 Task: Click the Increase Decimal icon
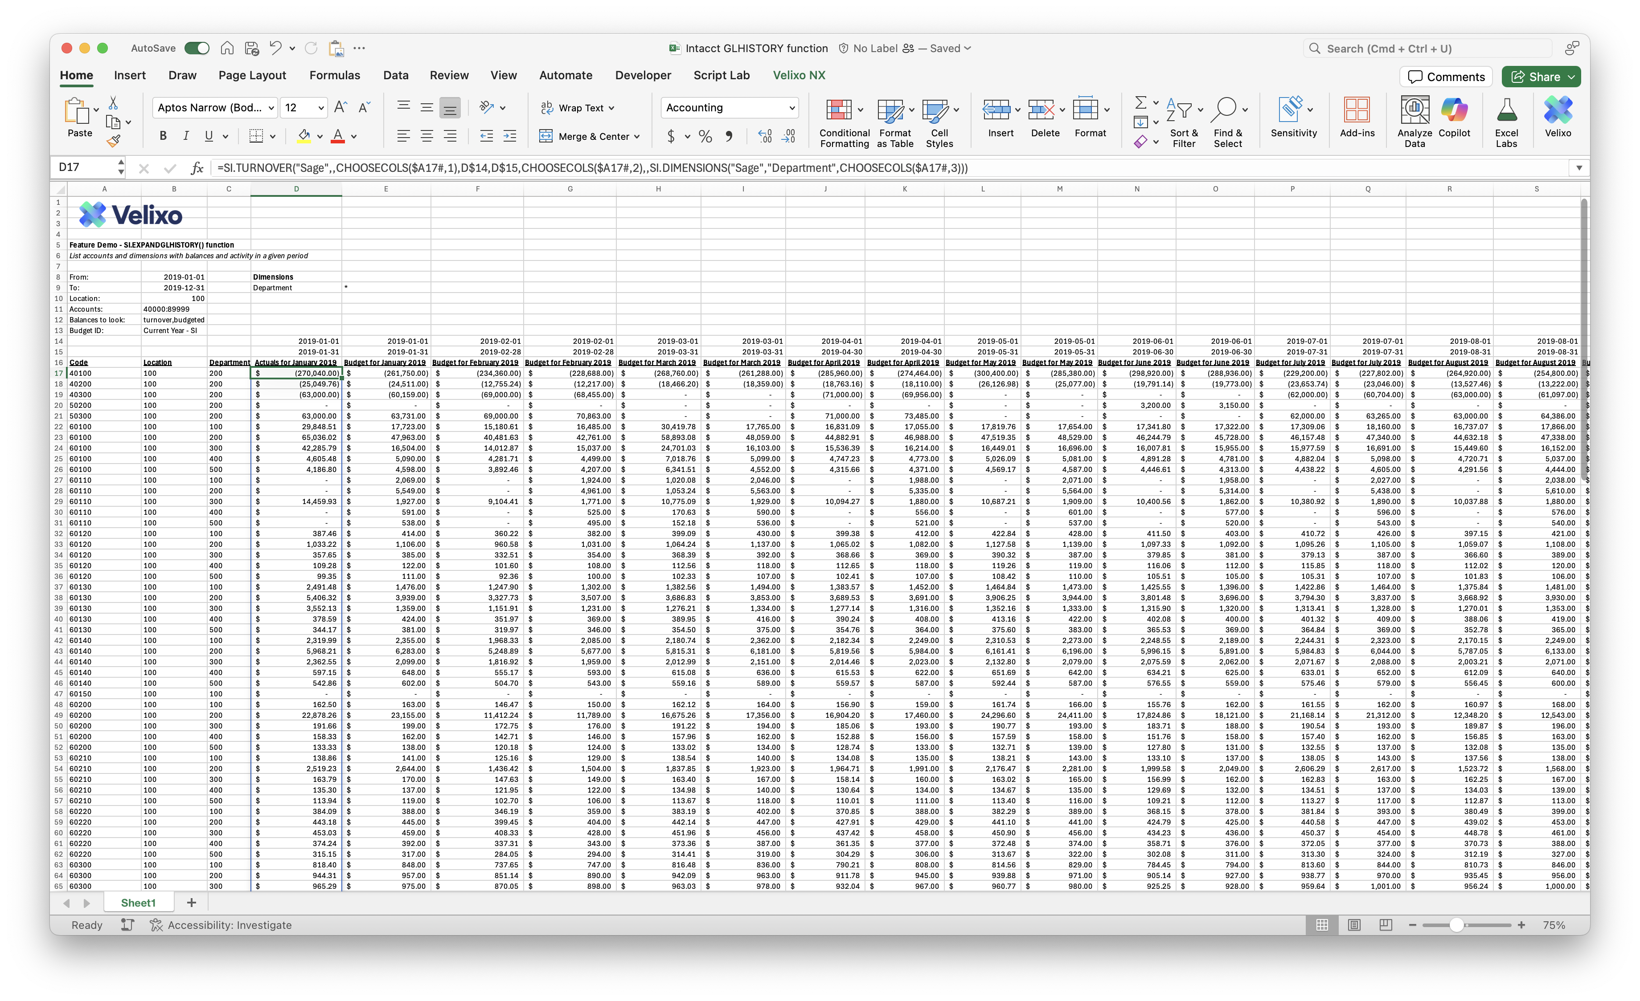coord(766,136)
